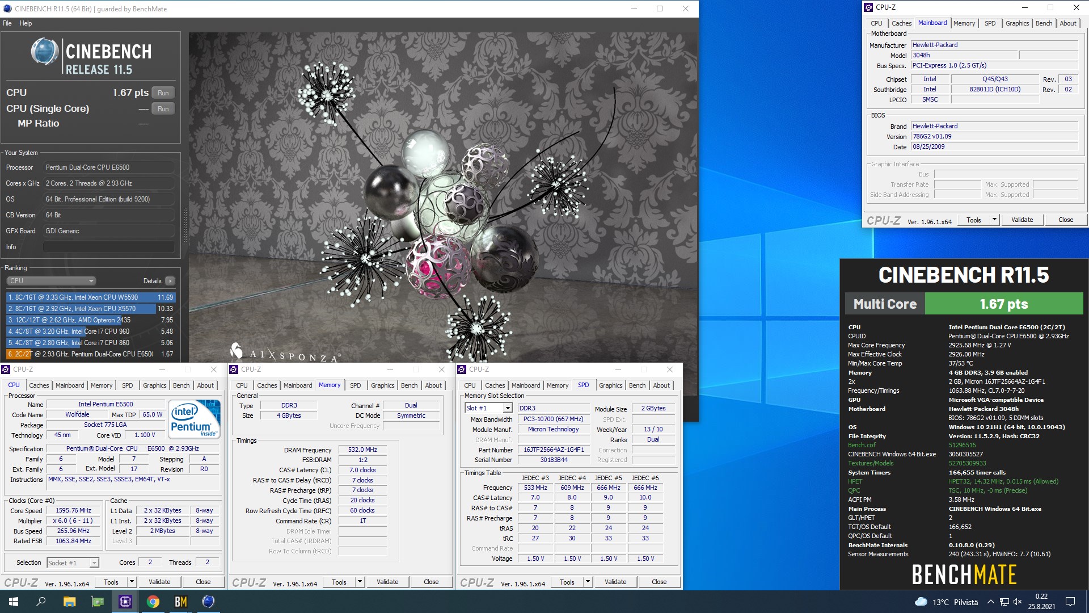
Task: Open Tools dropdown arrow in Mainboard CPU-Z window
Action: 994,220
